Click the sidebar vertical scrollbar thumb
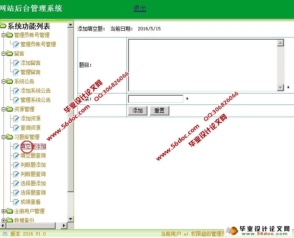The width and height of the screenshot is (294, 238). (x=70, y=110)
